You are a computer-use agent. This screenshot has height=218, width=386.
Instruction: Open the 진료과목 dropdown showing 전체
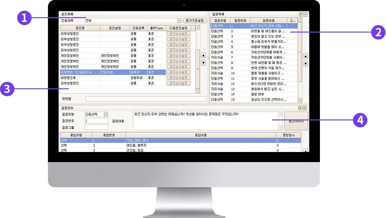pyautogui.click(x=179, y=20)
